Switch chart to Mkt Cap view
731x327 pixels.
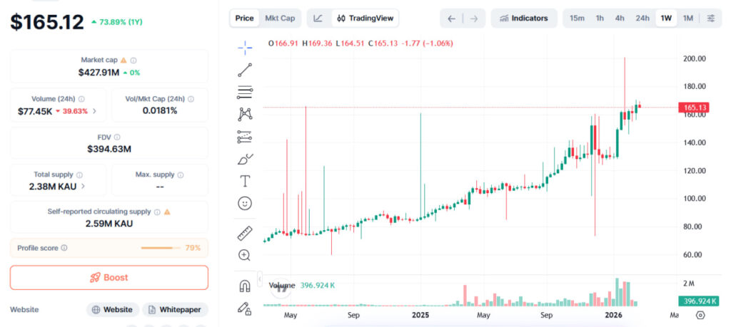tap(279, 18)
